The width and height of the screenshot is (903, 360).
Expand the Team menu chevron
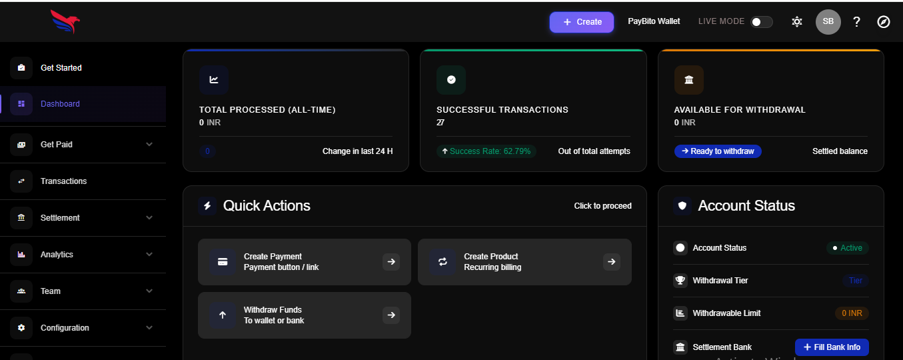point(149,291)
